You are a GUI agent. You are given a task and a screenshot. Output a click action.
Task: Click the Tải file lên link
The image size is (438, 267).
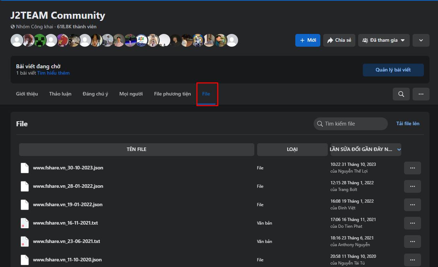pos(408,124)
